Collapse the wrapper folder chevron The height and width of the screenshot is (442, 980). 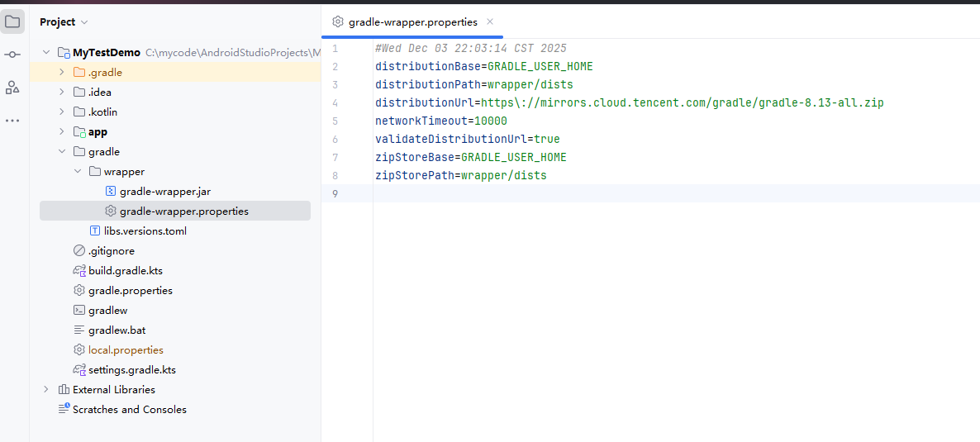(x=78, y=171)
